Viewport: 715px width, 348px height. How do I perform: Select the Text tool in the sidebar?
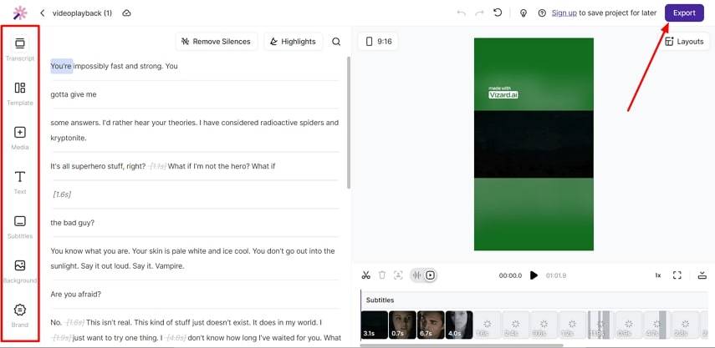click(20, 183)
